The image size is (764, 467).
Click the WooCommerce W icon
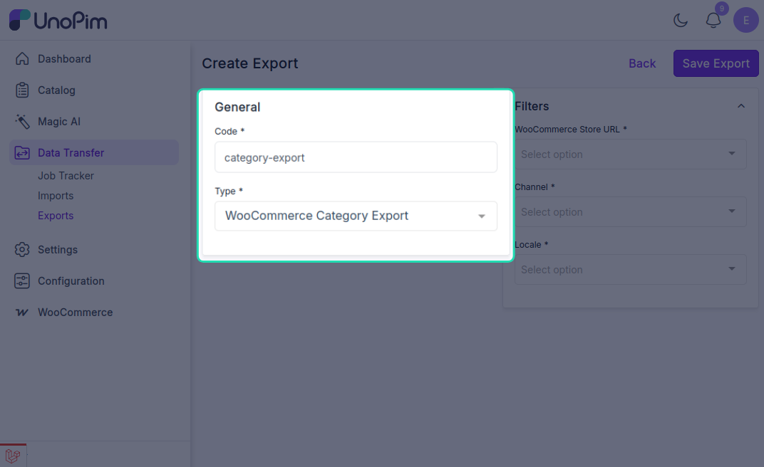pos(22,313)
